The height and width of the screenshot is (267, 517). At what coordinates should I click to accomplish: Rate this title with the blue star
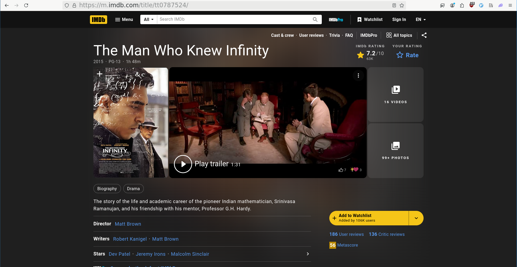(407, 55)
